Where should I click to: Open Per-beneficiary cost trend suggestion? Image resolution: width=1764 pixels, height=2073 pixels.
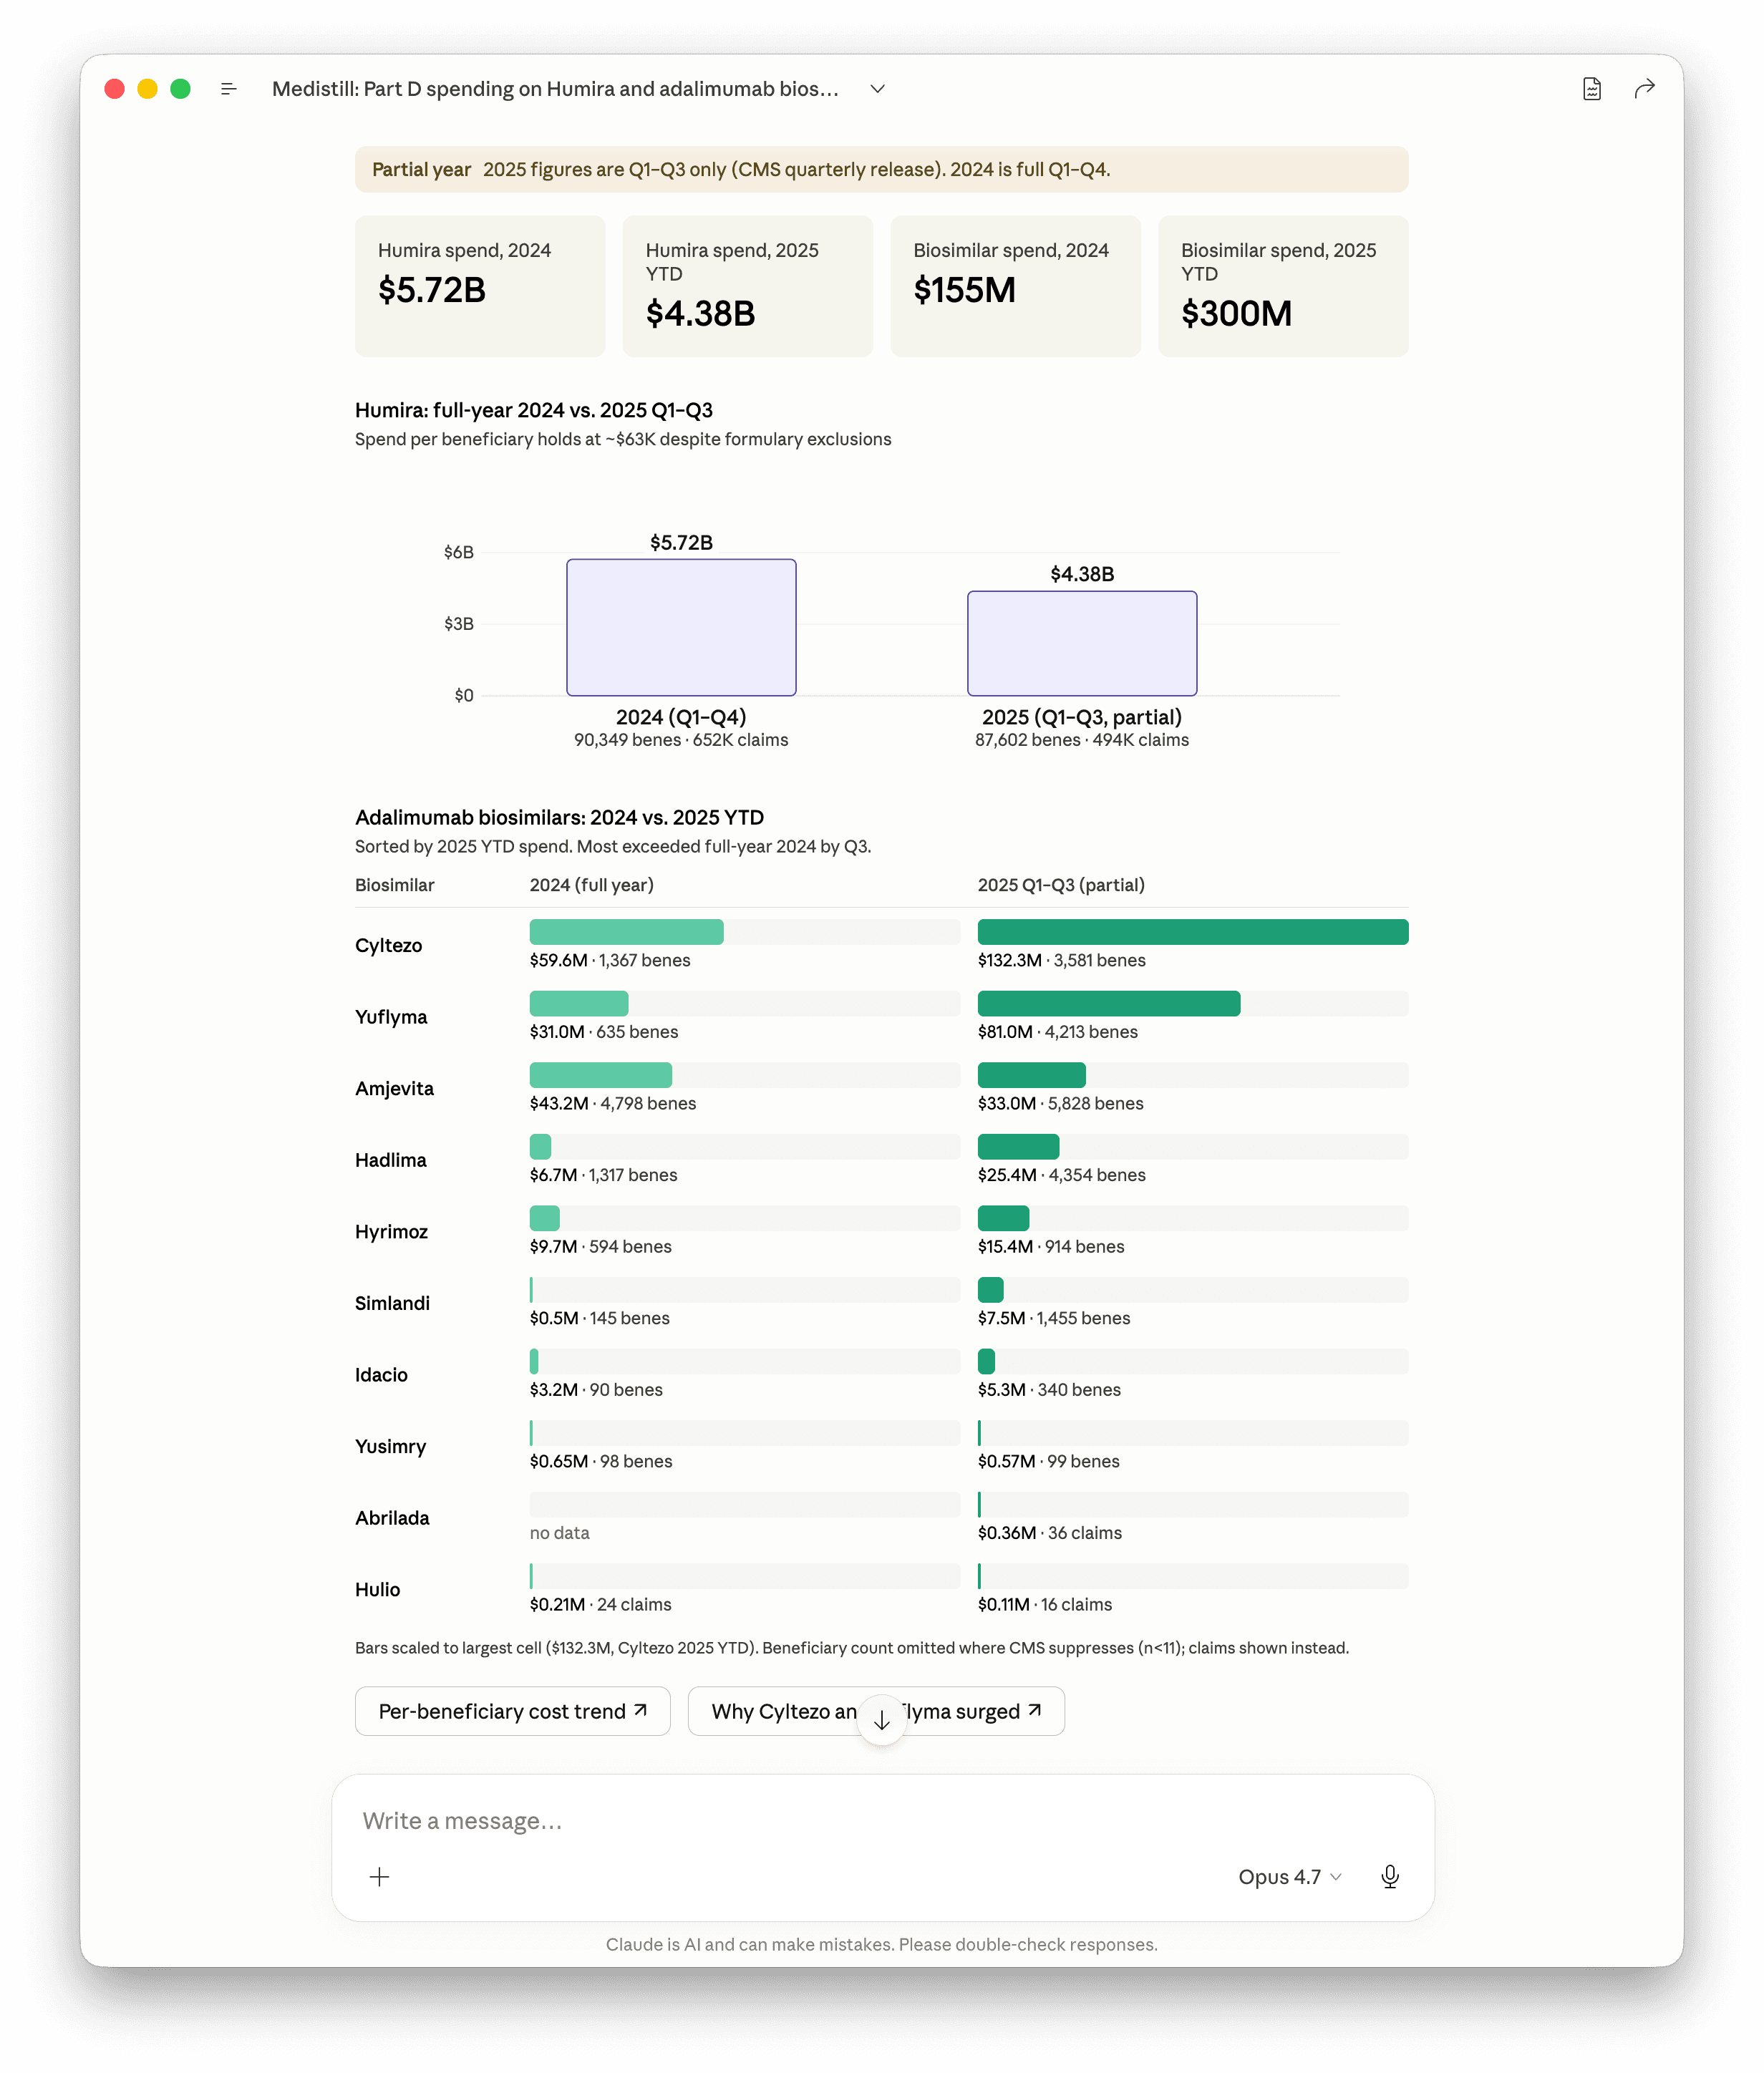coord(512,1711)
